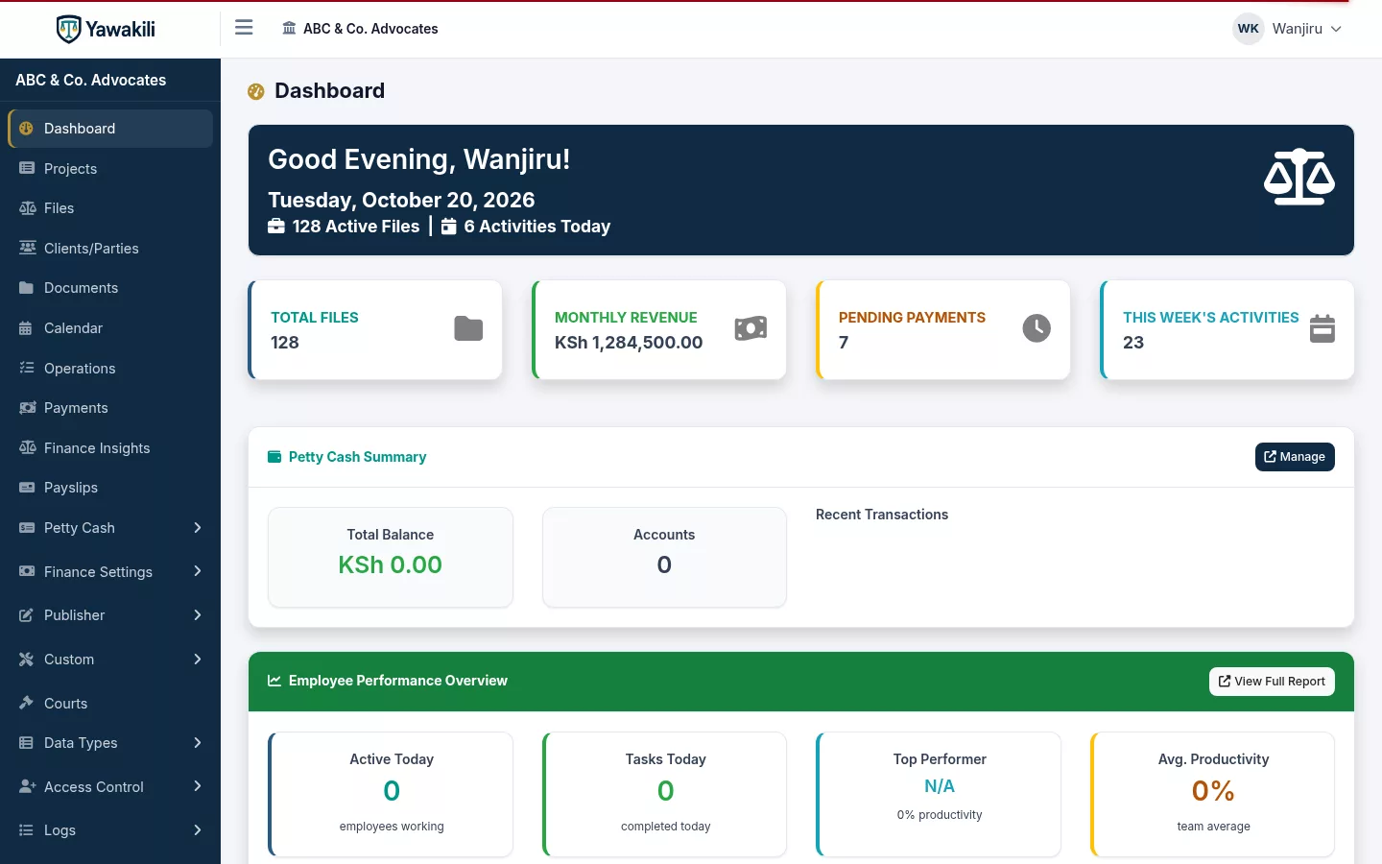The width and height of the screenshot is (1382, 864).
Task: Expand the Access Control chevron
Action: pos(198,786)
